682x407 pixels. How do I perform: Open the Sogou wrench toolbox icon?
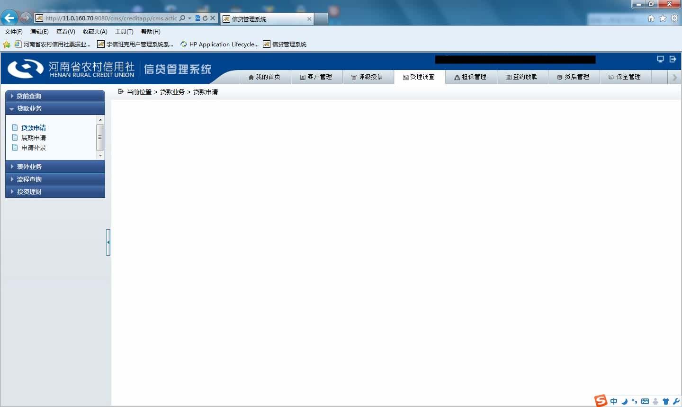(676, 401)
